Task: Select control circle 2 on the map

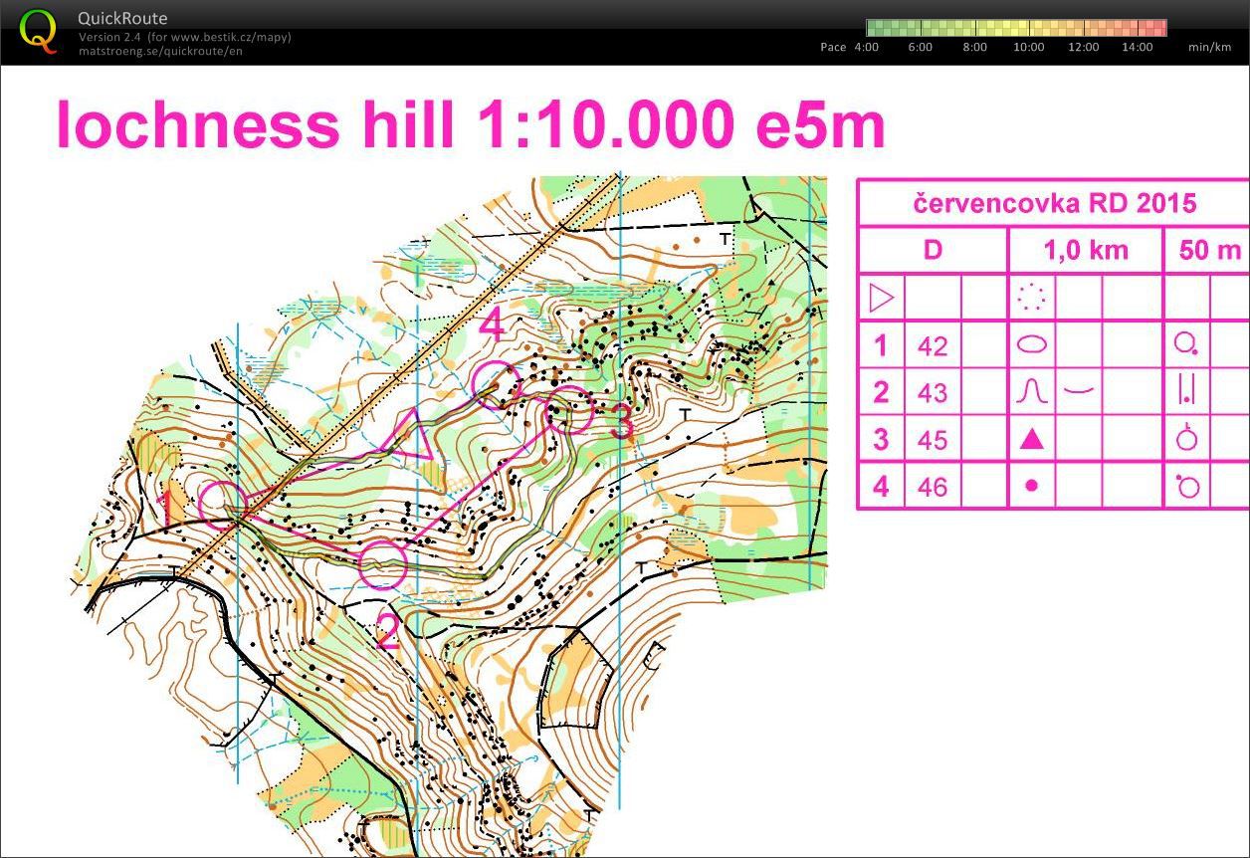Action: click(383, 564)
